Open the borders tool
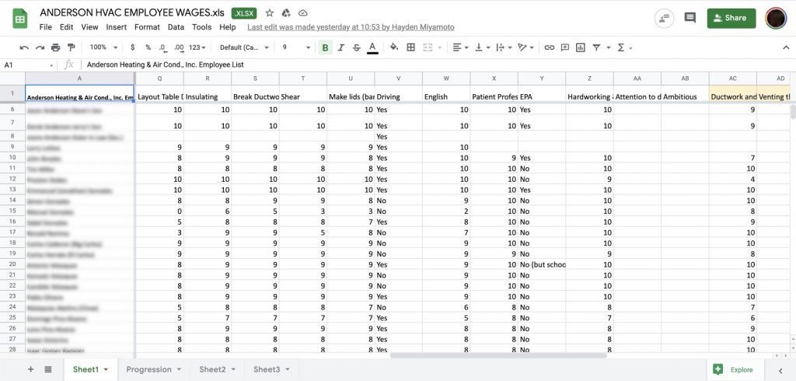796x381 pixels. (410, 47)
